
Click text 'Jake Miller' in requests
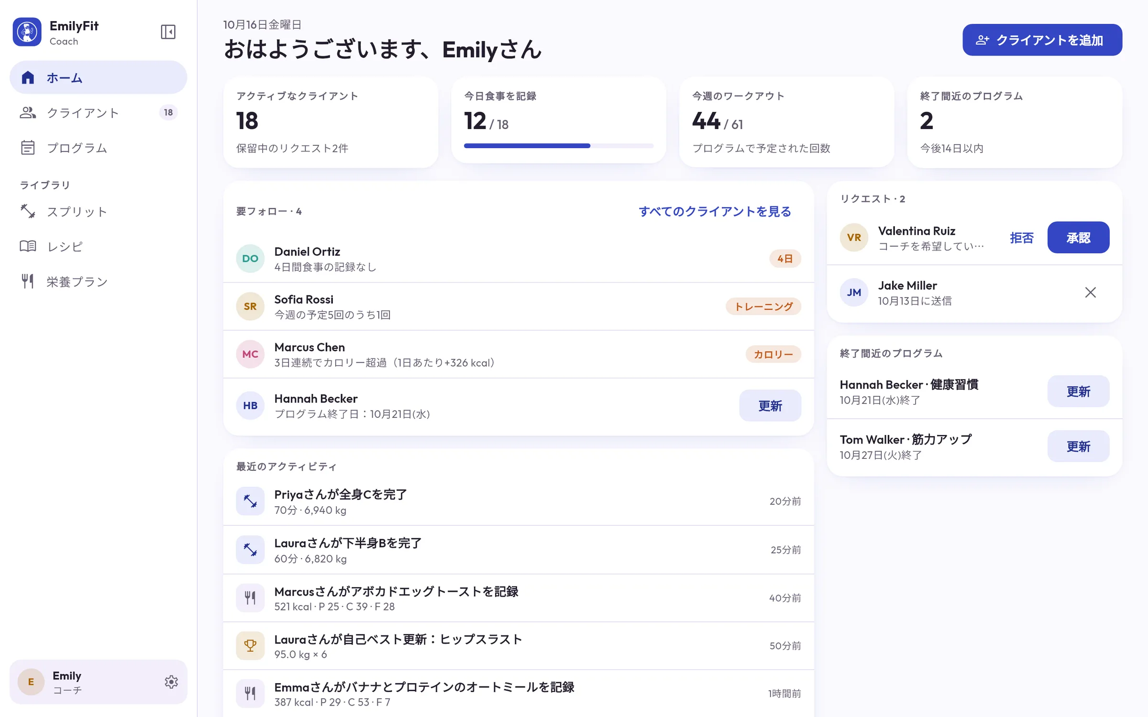coord(907,285)
